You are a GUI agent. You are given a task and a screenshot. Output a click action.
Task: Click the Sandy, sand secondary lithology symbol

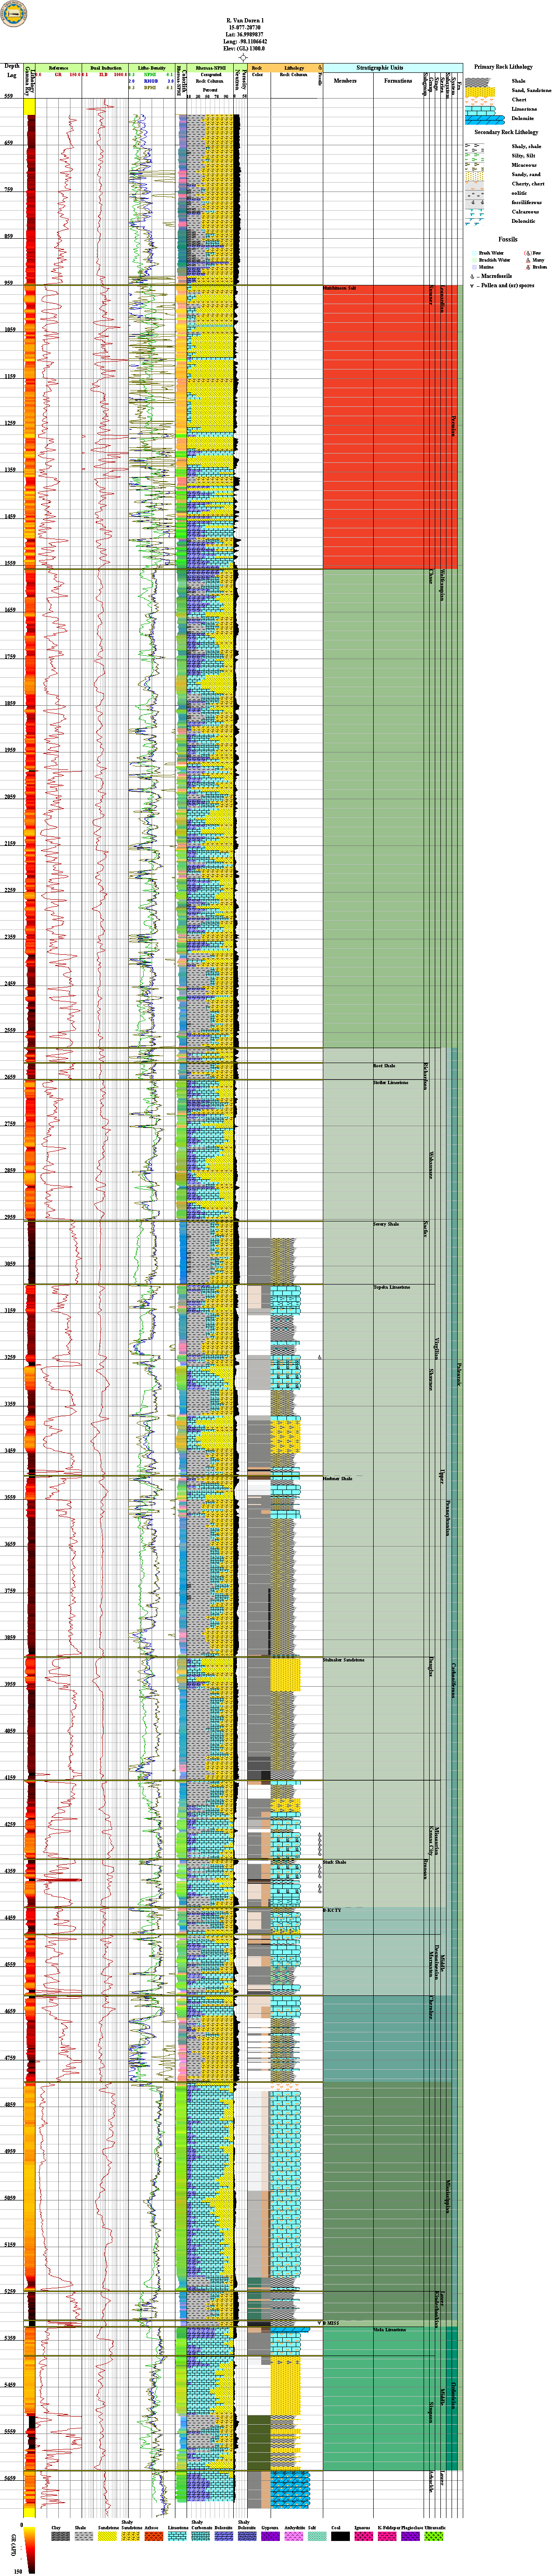pos(474,176)
